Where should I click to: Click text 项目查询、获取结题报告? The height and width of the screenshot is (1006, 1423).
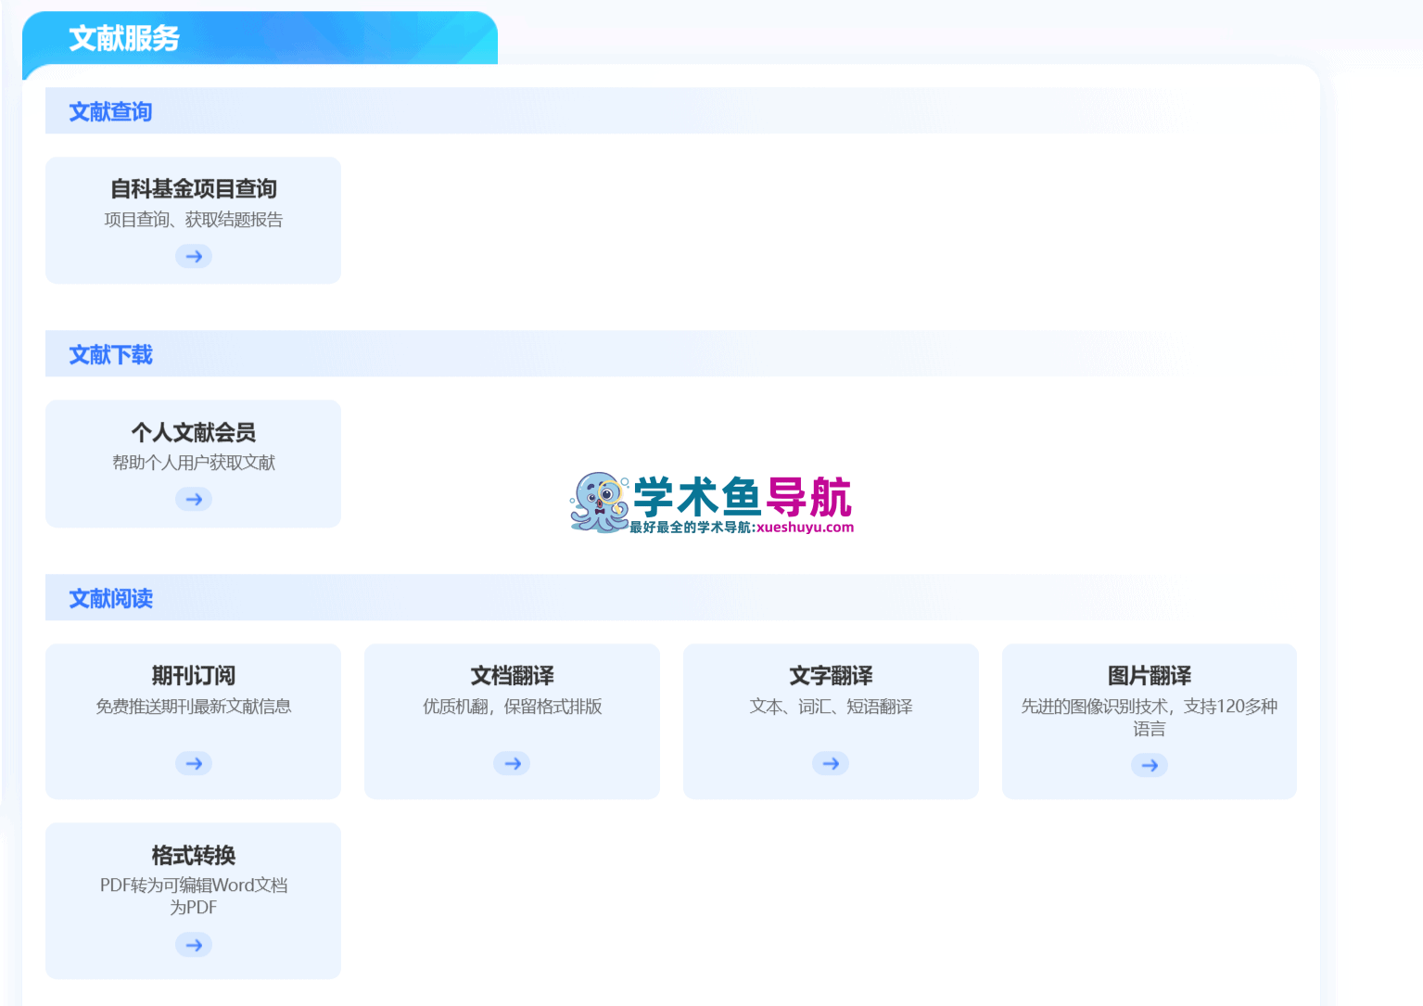tap(194, 220)
